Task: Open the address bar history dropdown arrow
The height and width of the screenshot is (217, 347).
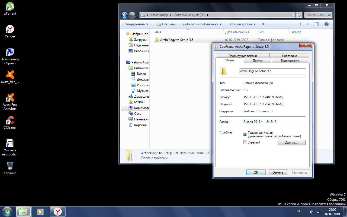Action: click(x=293, y=15)
